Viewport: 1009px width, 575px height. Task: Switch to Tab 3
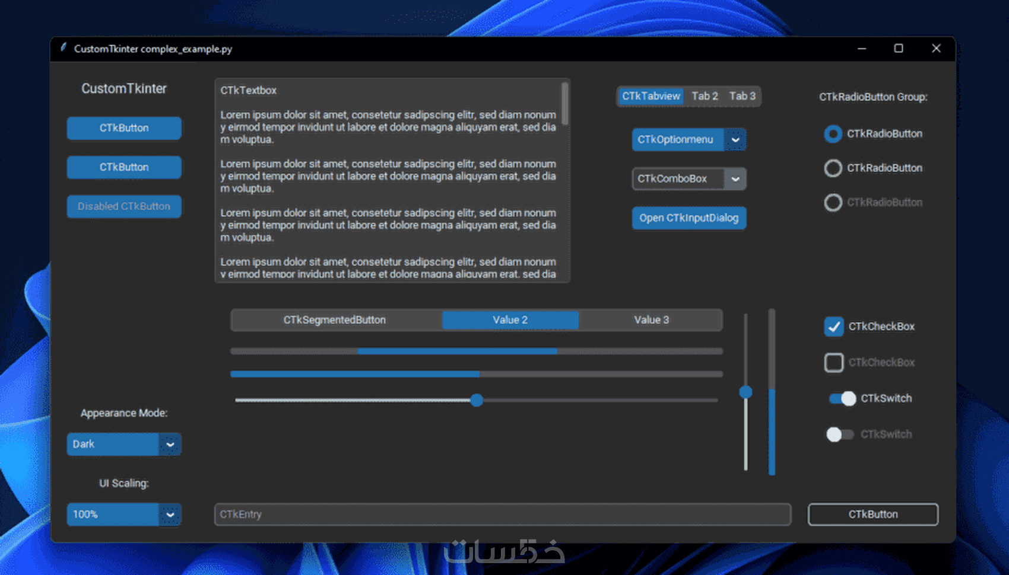(x=742, y=96)
